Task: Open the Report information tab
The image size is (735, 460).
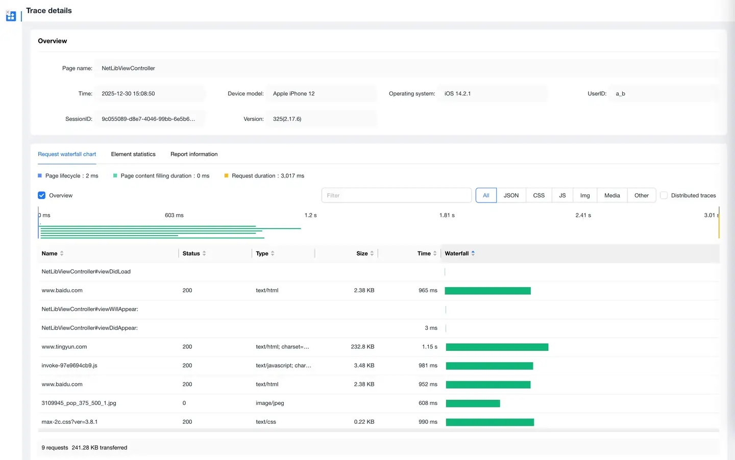Action: click(x=194, y=154)
